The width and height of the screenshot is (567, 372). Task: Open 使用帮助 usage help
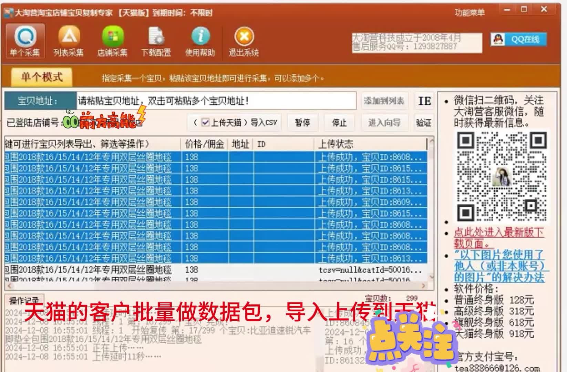coord(201,41)
